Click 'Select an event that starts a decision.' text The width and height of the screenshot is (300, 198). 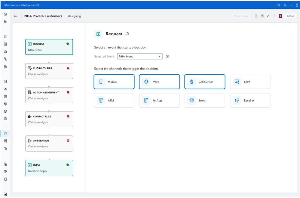pos(121,47)
